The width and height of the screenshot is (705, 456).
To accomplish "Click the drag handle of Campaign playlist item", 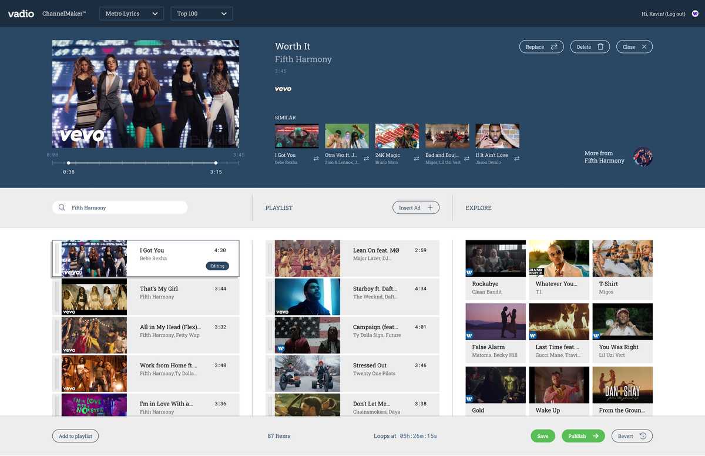I will click(x=270, y=335).
